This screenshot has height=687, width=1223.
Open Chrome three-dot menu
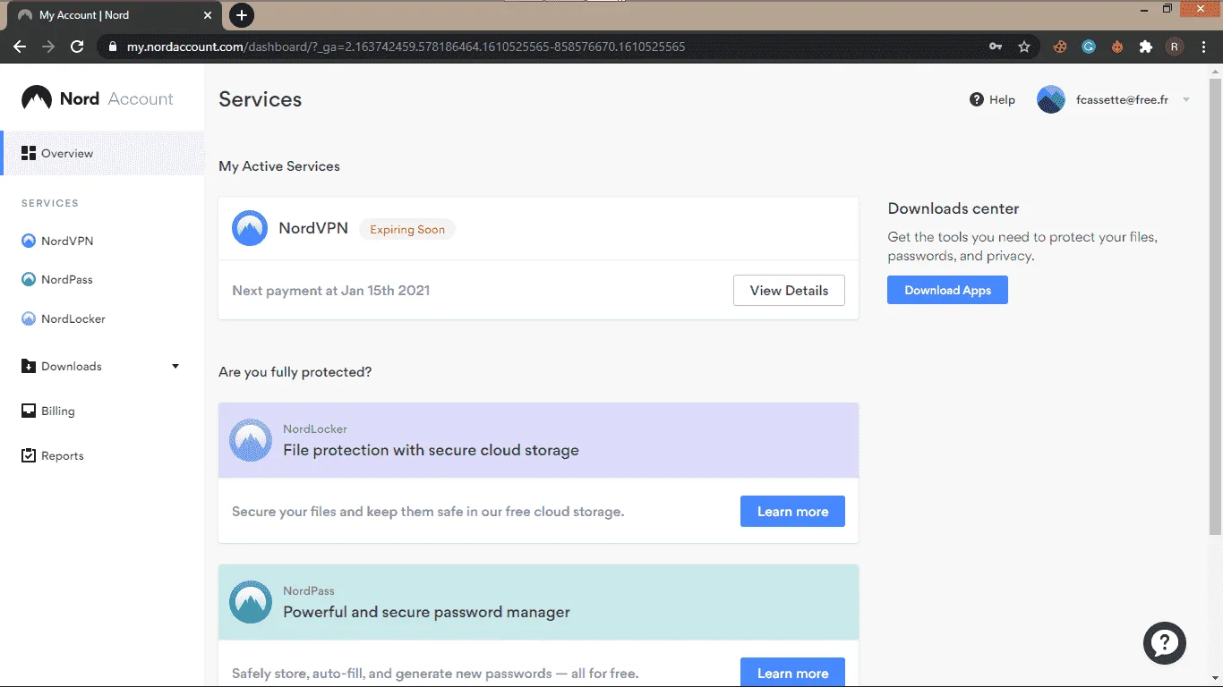point(1203,47)
